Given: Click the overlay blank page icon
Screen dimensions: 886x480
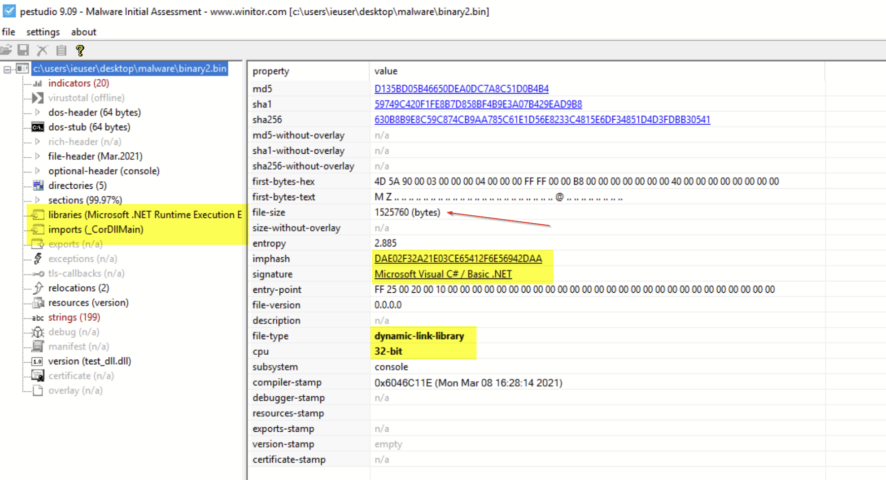Looking at the screenshot, I should (x=37, y=390).
